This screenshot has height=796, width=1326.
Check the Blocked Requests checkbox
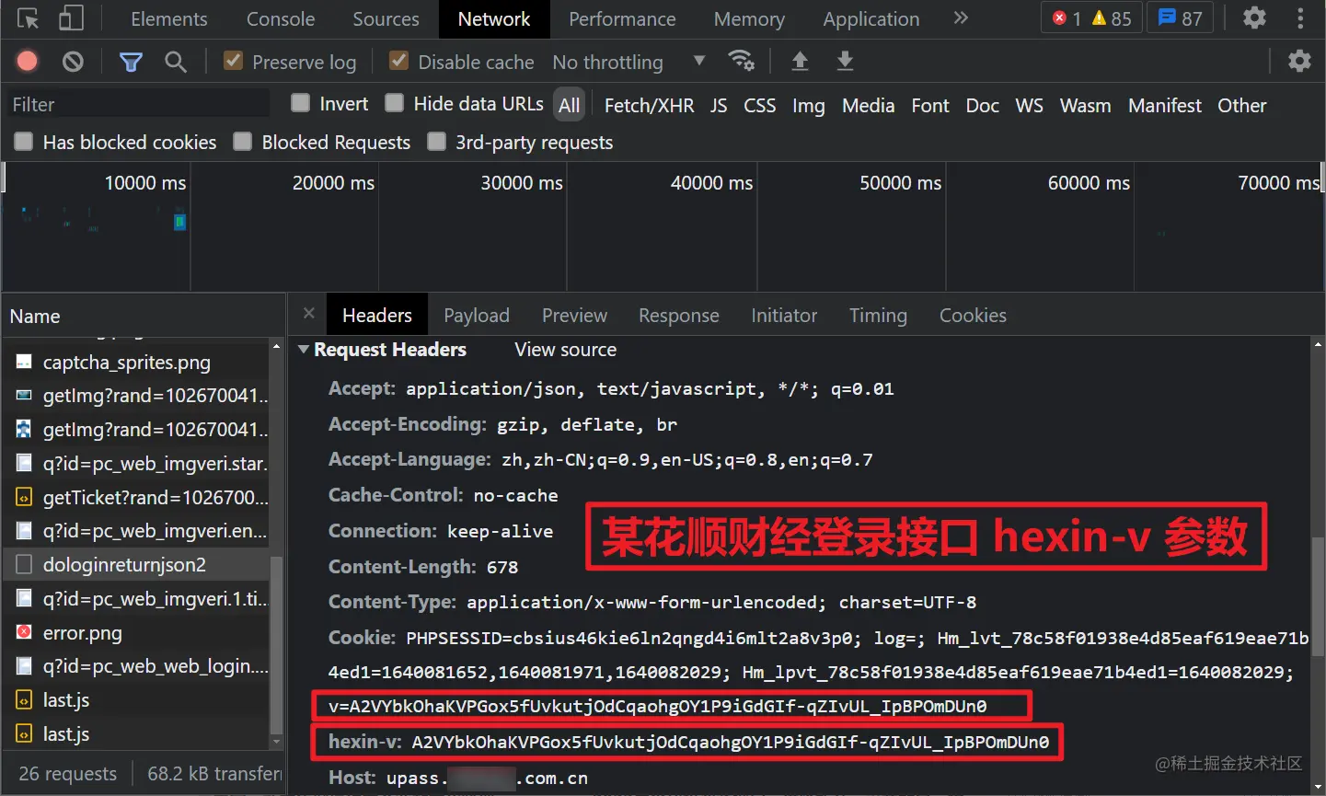[242, 142]
